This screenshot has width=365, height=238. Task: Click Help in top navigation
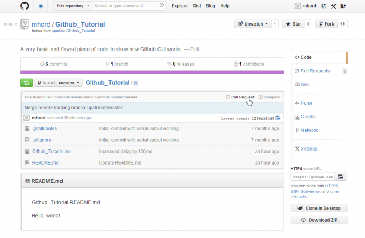pos(225,6)
